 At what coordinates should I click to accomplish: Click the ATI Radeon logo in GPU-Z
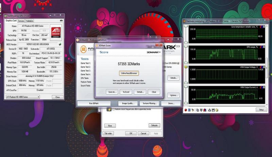click(x=56, y=32)
